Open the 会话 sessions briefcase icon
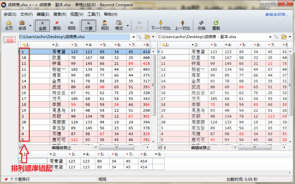 (x=22, y=25)
